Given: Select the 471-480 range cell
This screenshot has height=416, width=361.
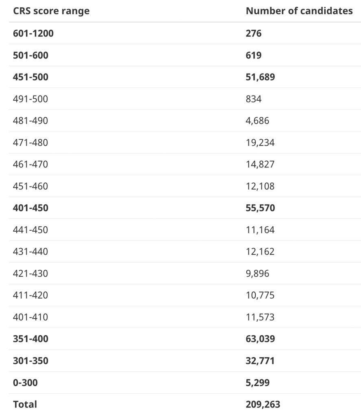Looking at the screenshot, I should point(30,143).
